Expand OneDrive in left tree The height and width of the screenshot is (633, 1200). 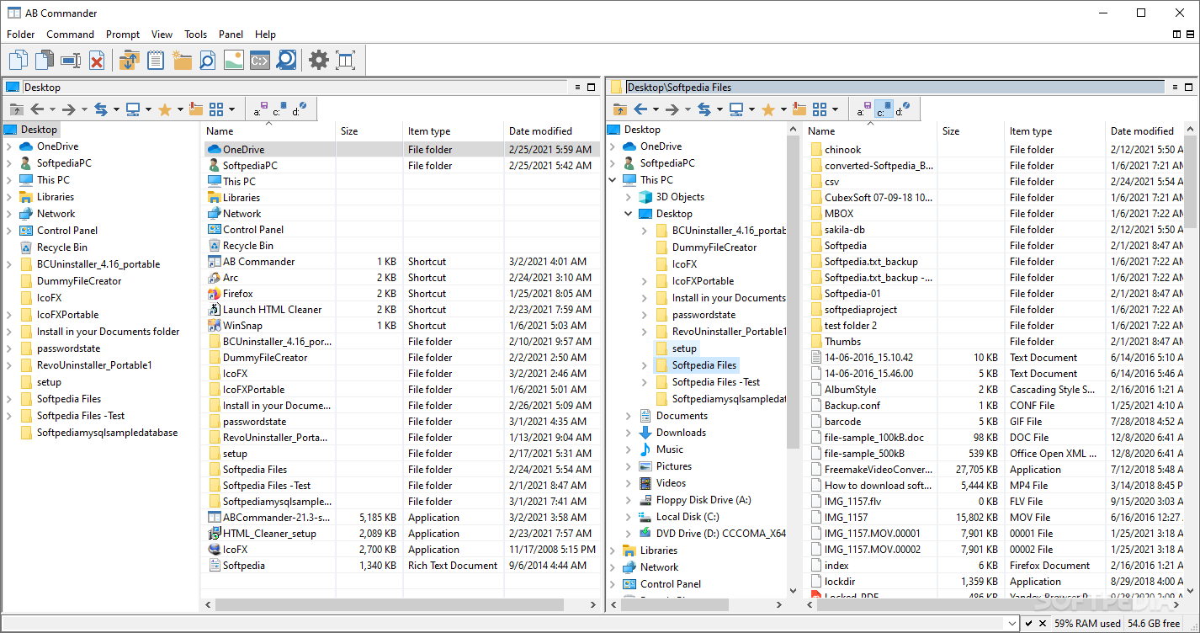[x=9, y=146]
